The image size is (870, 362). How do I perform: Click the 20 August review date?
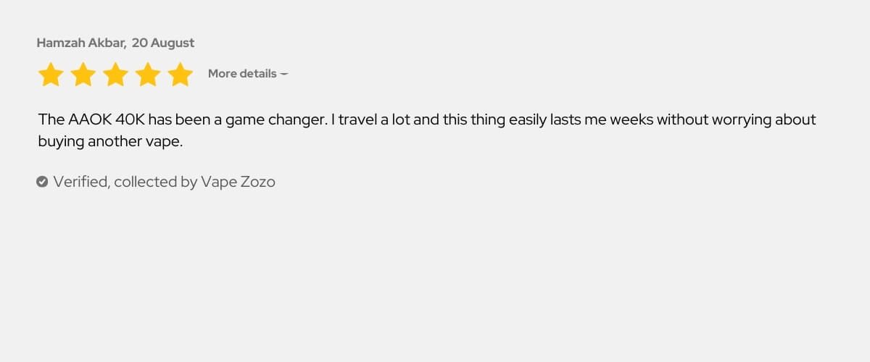click(163, 43)
